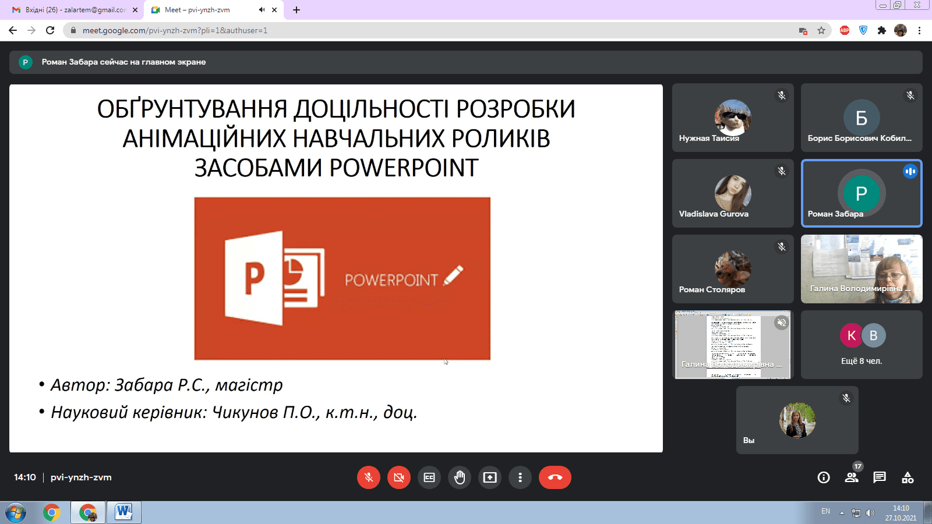Open the present-screen (share) button
This screenshot has height=524, width=932.
click(490, 477)
